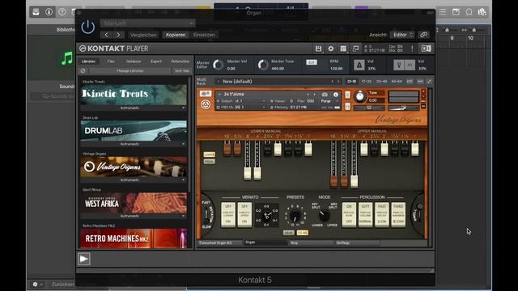Open the Amp page tab
518x291 pixels.
[311, 242]
